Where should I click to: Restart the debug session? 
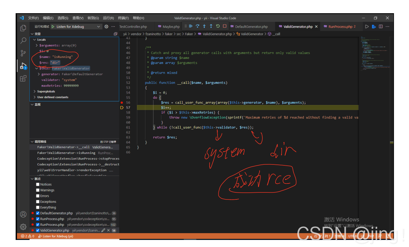point(218,26)
